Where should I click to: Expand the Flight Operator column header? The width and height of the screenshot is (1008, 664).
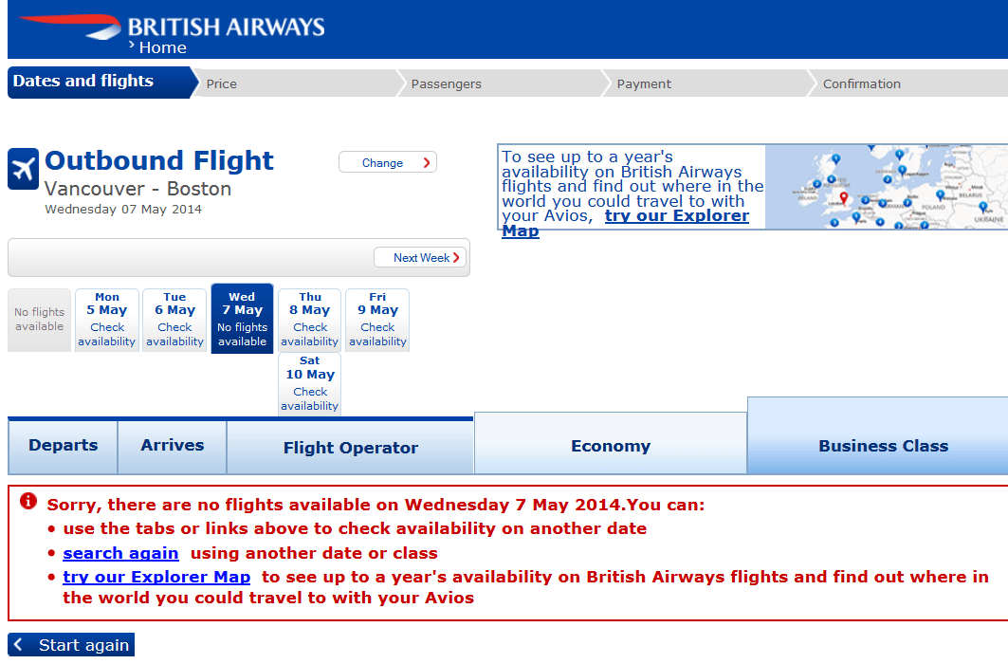(x=350, y=445)
